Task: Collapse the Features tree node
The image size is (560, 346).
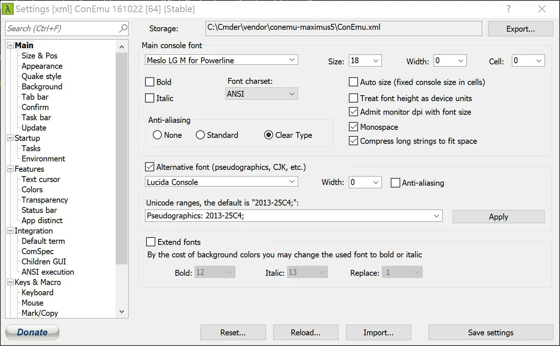Action: tap(10, 169)
